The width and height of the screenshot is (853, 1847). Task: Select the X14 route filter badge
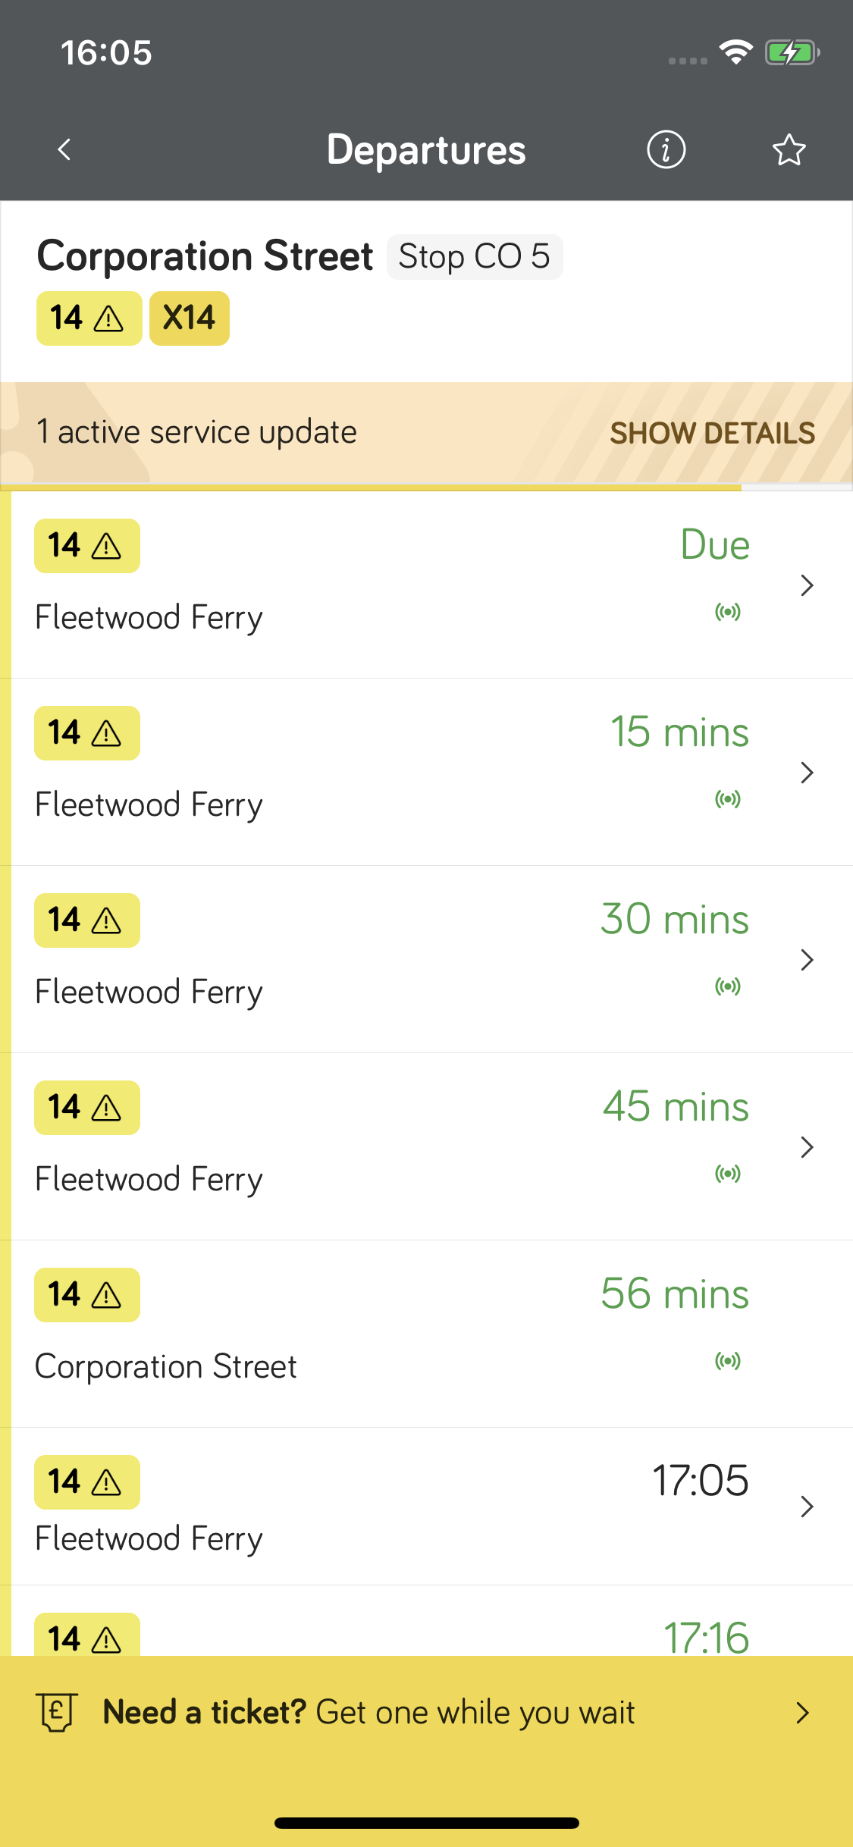pyautogui.click(x=190, y=318)
